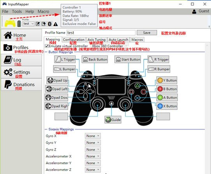This screenshot has height=174, width=211.
Task: Click the InputMapper title bar icon
Action: coord(5,4)
